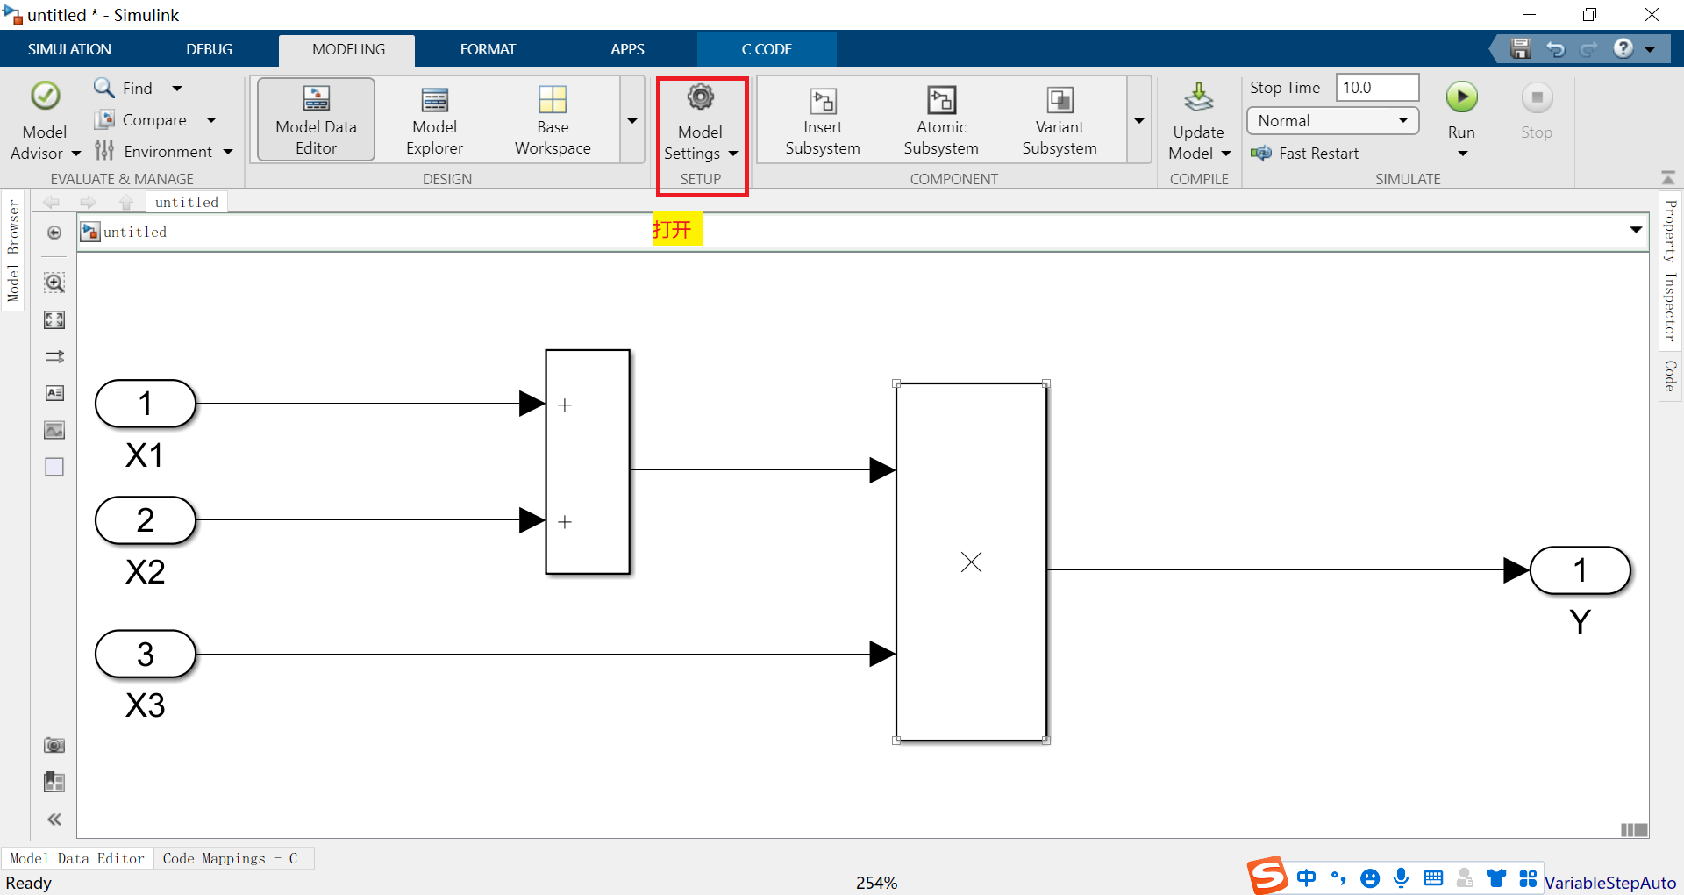Screen dimensions: 1684x895
Task: Expand the Design gallery
Action: click(x=632, y=120)
